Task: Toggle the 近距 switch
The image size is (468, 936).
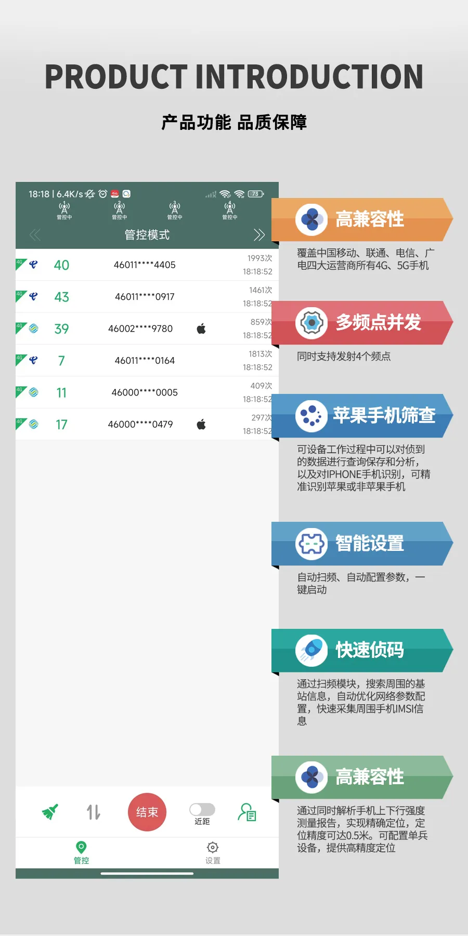Action: point(202,810)
